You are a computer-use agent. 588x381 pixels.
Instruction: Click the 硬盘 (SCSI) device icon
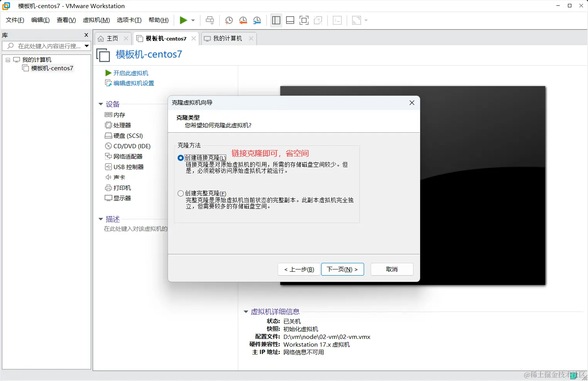coord(108,135)
